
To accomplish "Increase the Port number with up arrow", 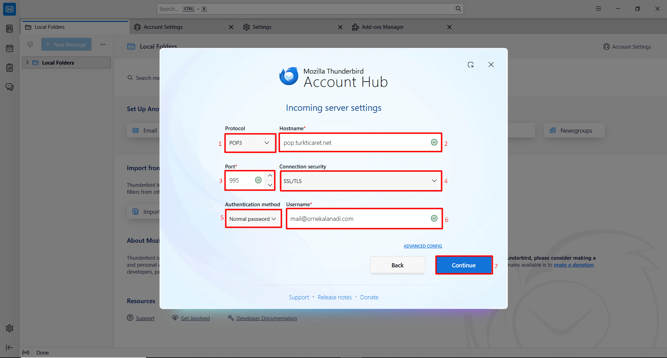I will (270, 176).
